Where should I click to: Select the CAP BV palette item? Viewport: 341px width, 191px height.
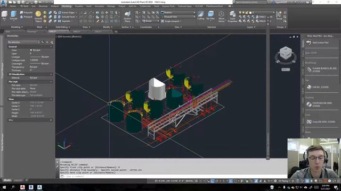[318, 87]
